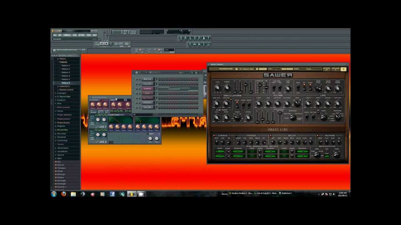The height and width of the screenshot is (225, 401).
Task: Click the Windows Start button
Action: (54, 194)
